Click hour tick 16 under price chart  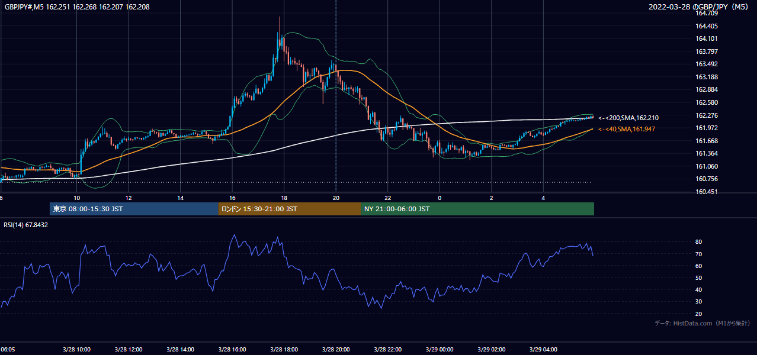(x=232, y=198)
